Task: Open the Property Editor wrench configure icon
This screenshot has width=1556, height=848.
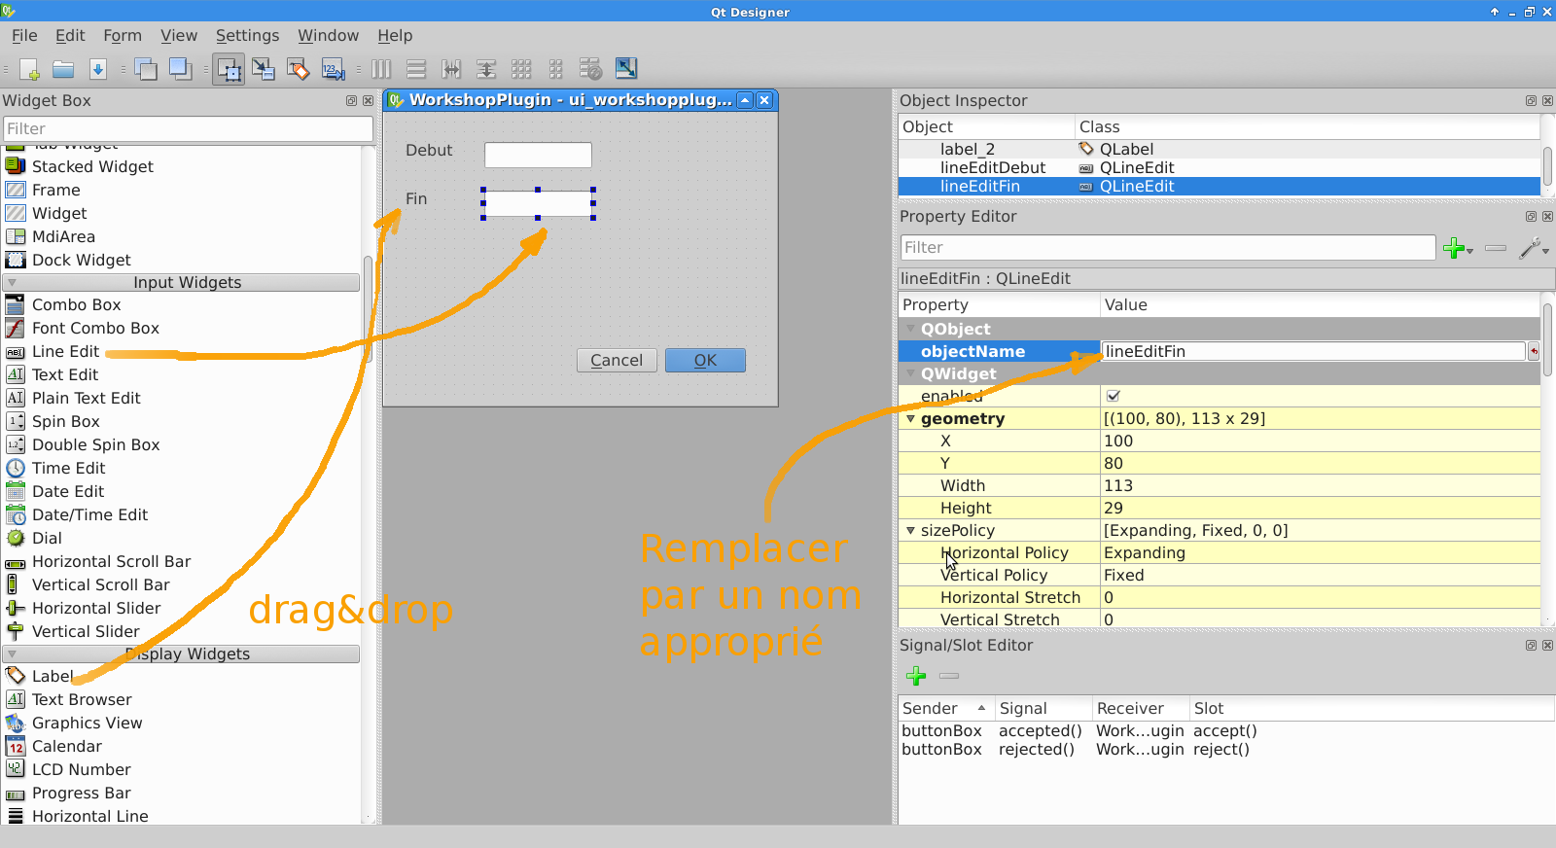Action: click(1532, 248)
